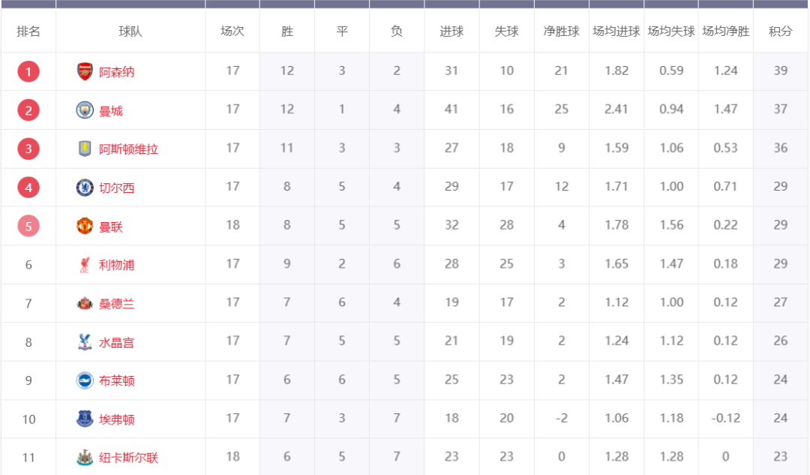Click the Manchester United crest icon

coord(85,226)
